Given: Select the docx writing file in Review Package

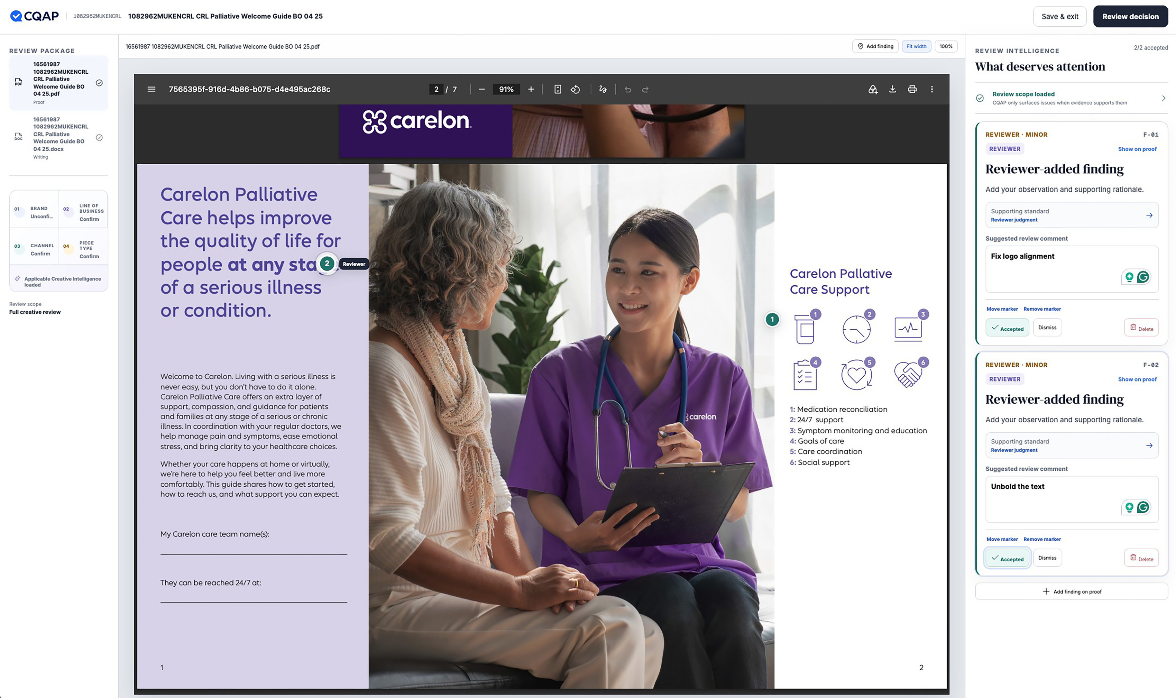Looking at the screenshot, I should click(59, 138).
